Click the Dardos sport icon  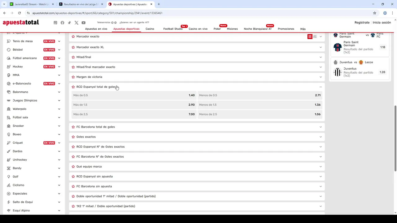(9, 151)
